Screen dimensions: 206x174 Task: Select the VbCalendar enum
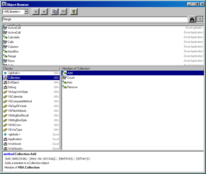click(x=31, y=97)
